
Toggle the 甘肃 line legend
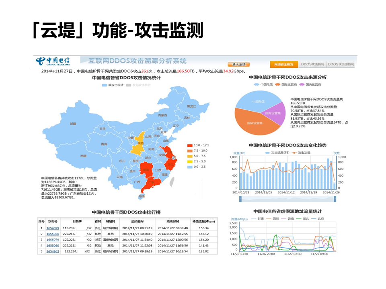coord(257,218)
